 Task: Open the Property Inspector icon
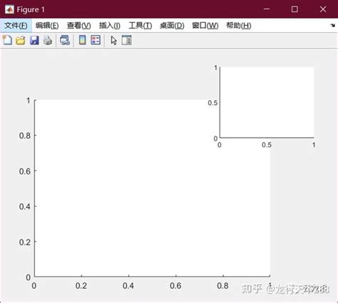coord(126,40)
